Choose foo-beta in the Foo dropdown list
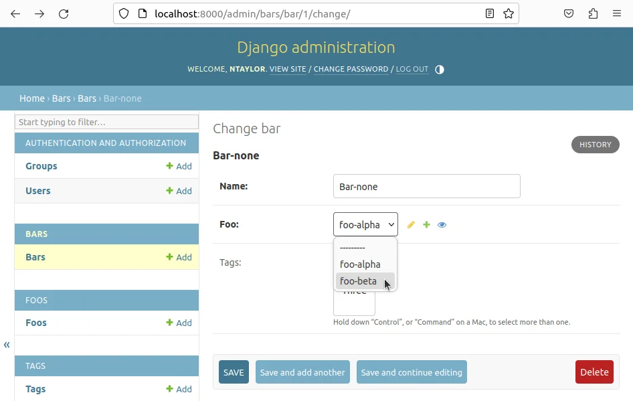 click(x=359, y=281)
